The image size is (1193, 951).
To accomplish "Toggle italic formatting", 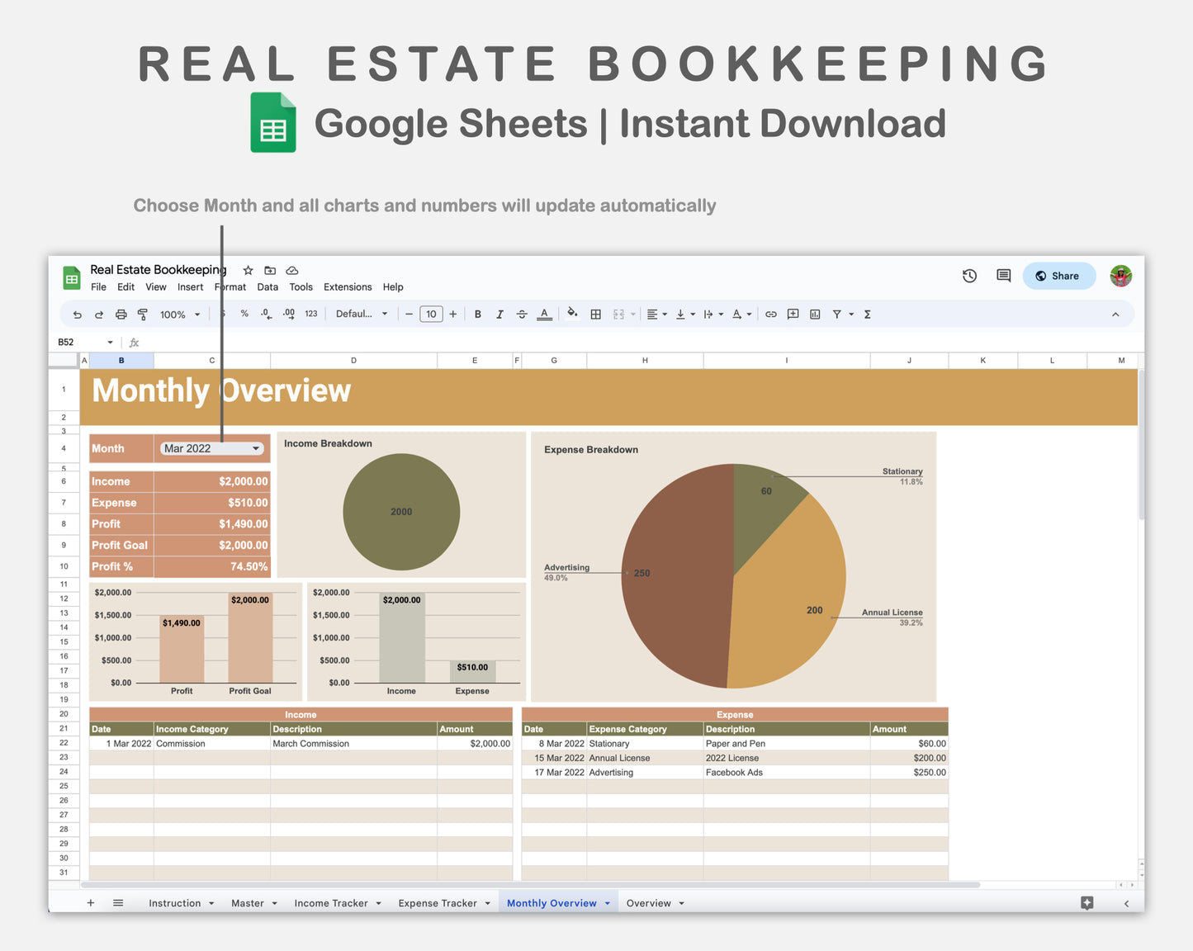I will [x=499, y=314].
